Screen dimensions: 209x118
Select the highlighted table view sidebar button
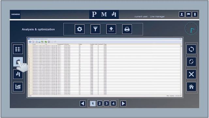18,62
